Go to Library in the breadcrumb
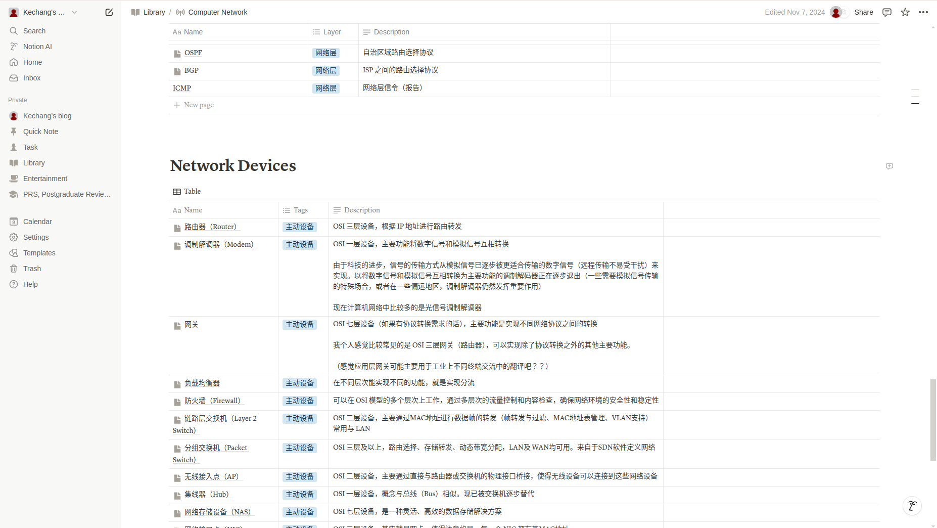This screenshot has height=528, width=937. (x=154, y=12)
